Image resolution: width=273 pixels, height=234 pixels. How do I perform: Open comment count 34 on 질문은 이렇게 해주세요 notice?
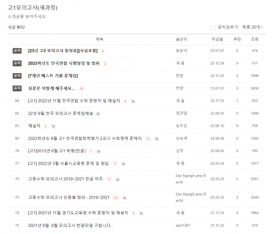[81, 89]
